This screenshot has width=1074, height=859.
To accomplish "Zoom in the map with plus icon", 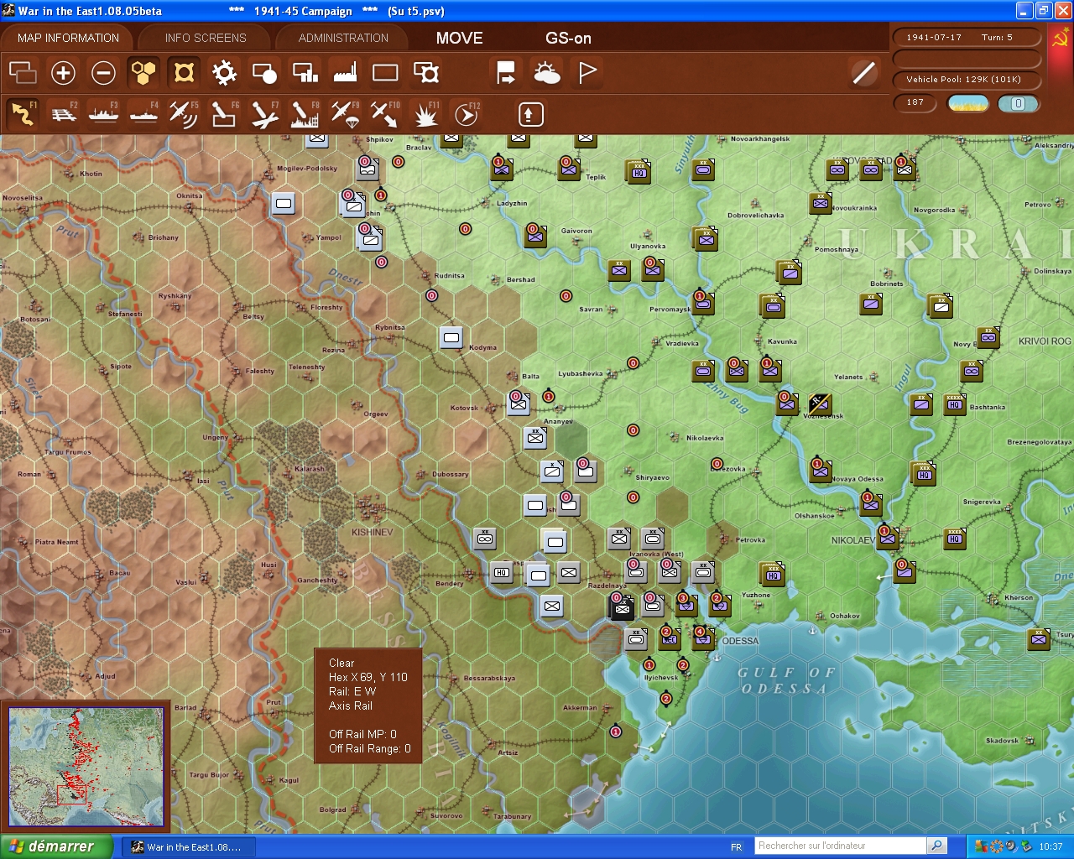I will 63,73.
